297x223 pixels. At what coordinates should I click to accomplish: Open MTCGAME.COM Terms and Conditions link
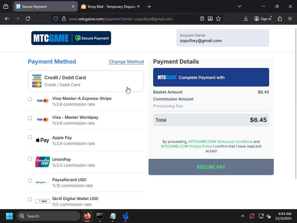coord(220,142)
